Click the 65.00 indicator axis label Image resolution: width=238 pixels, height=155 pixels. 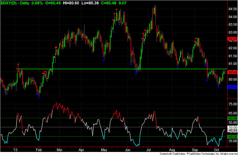233,113
